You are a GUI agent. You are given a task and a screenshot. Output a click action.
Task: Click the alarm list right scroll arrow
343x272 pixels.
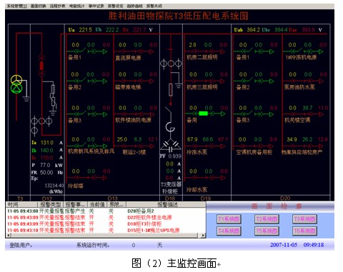(x=203, y=236)
